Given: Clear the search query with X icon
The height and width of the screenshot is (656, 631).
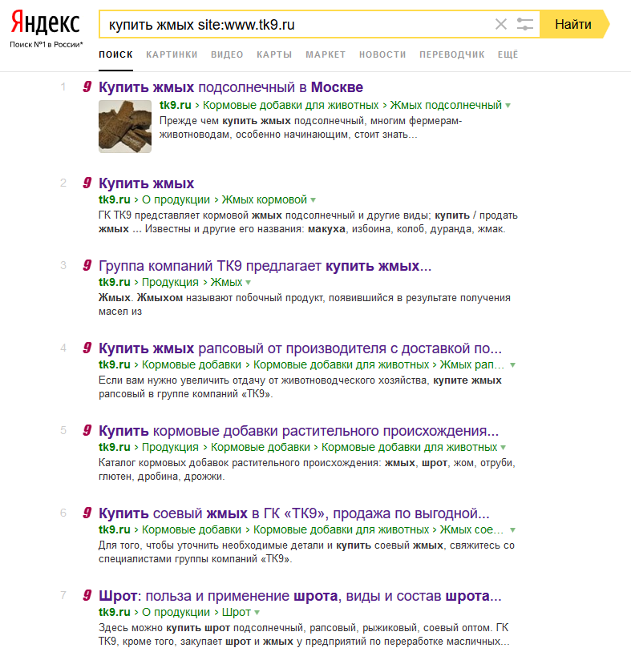Looking at the screenshot, I should click(x=501, y=24).
